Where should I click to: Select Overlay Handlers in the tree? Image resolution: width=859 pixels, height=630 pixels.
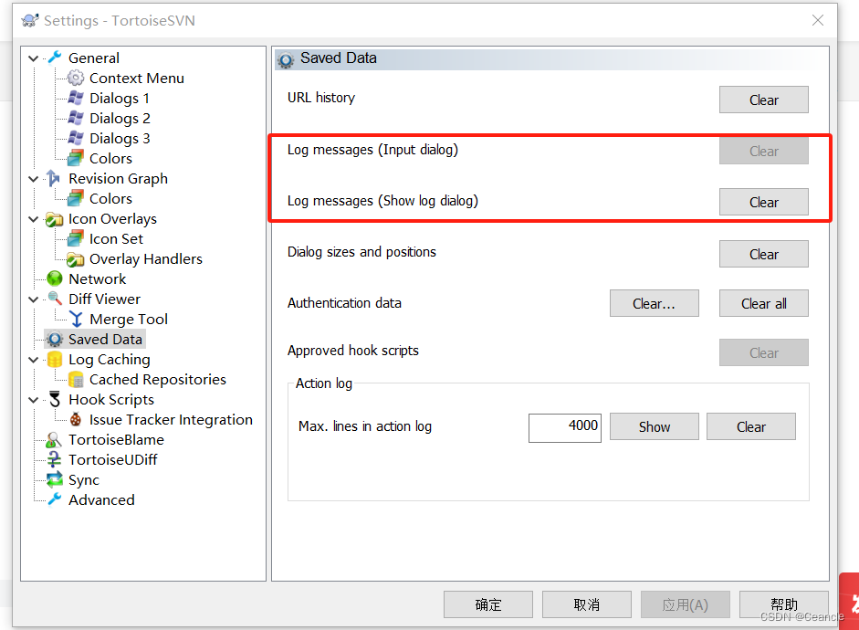click(146, 259)
